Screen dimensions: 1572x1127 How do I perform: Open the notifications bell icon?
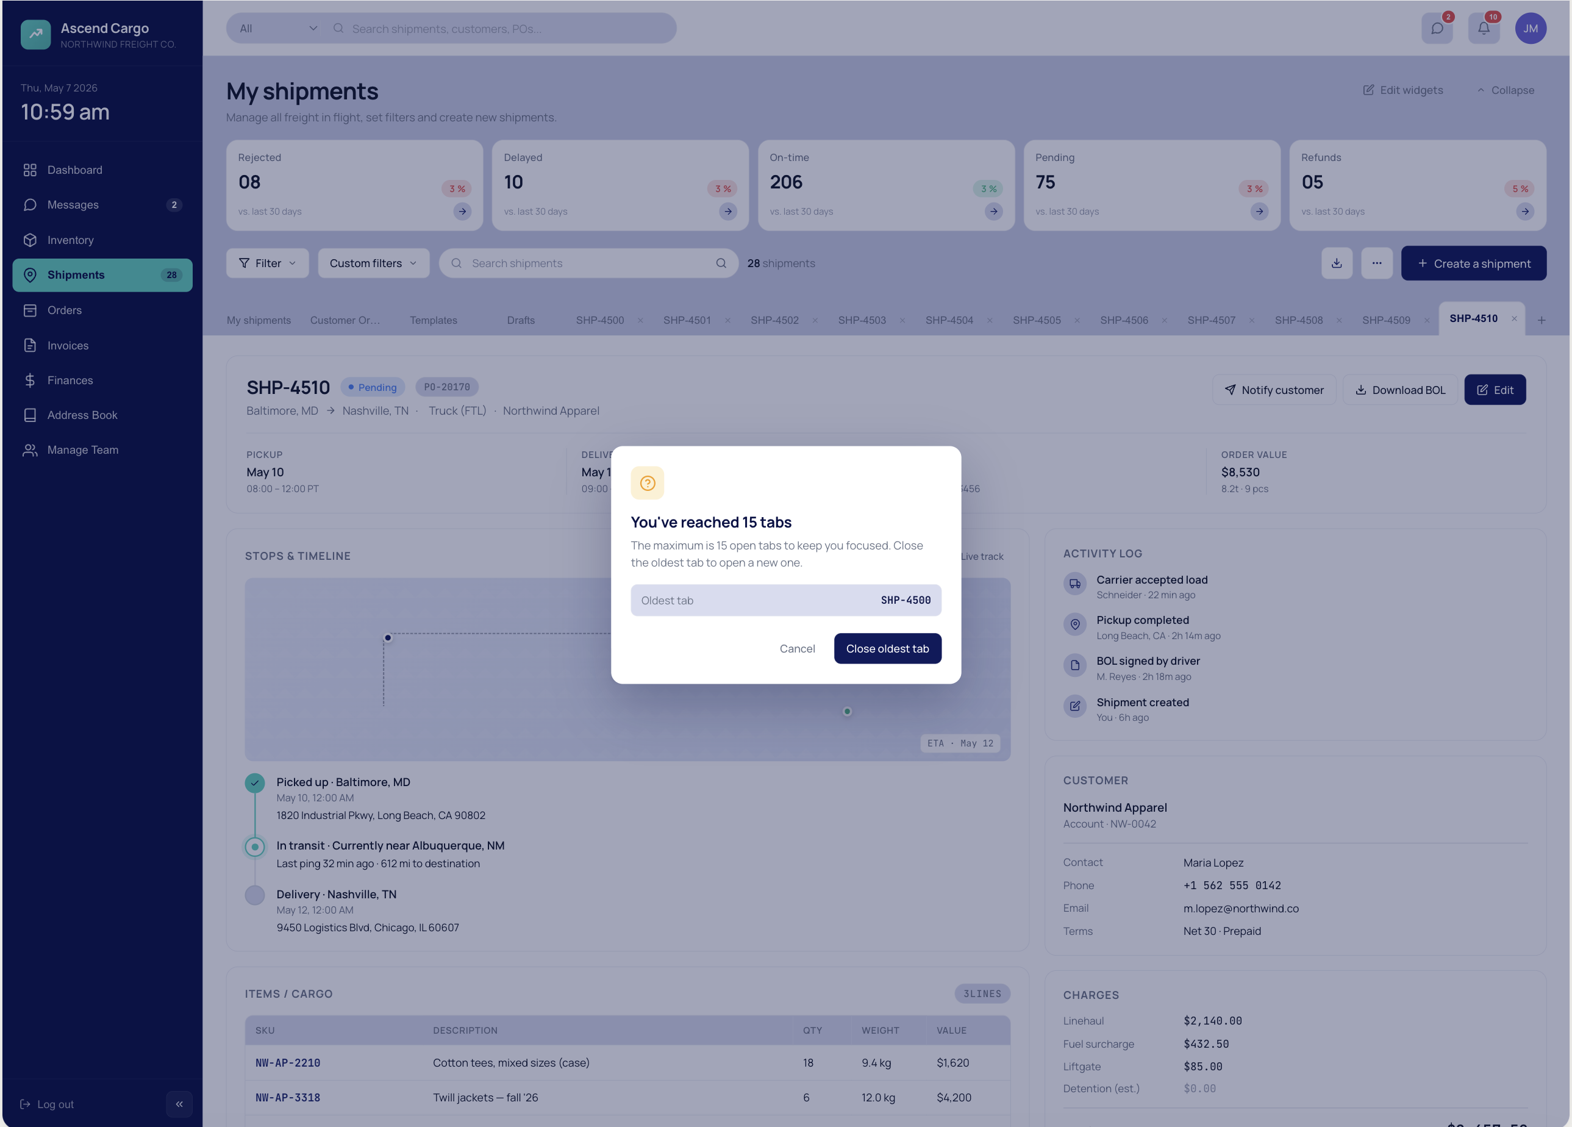[x=1484, y=29]
